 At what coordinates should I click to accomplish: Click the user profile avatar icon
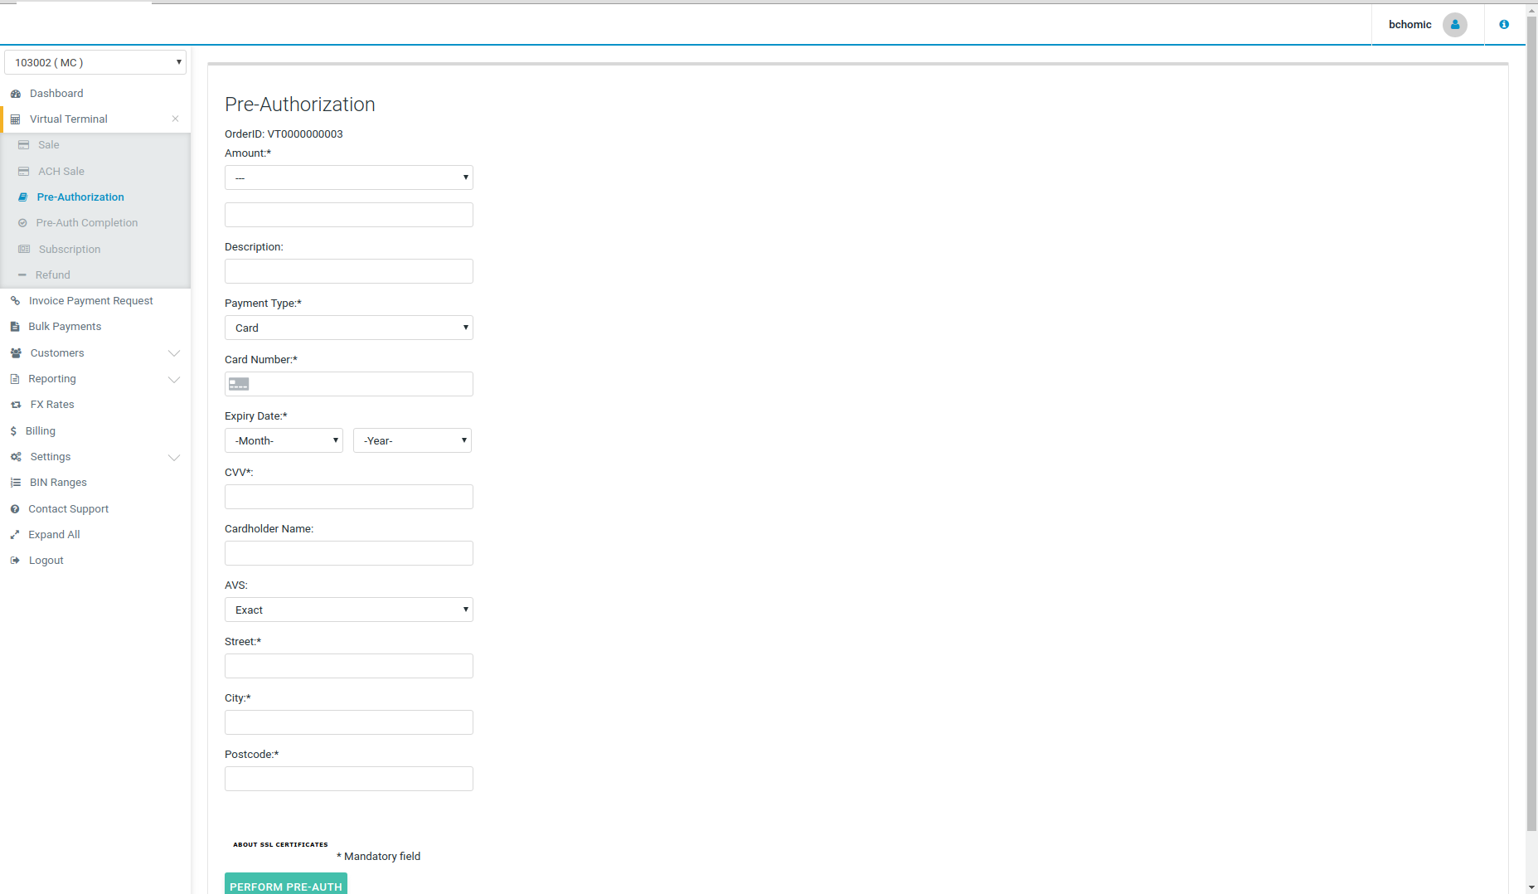click(1454, 25)
